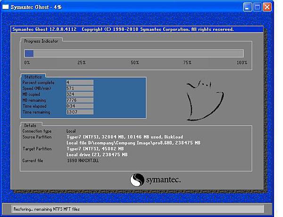
Task: Click the Time remaining value 13:37
Action: click(x=79, y=112)
